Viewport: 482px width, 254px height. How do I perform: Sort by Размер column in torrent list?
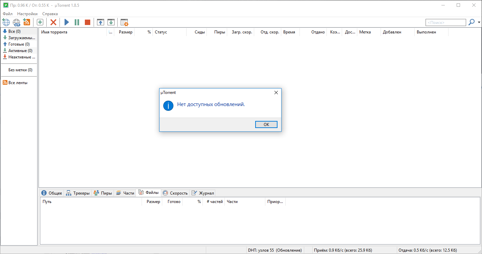click(124, 32)
